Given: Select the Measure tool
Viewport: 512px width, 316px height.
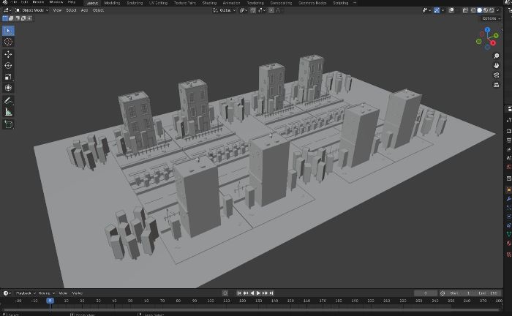Looking at the screenshot, I should (8, 113).
